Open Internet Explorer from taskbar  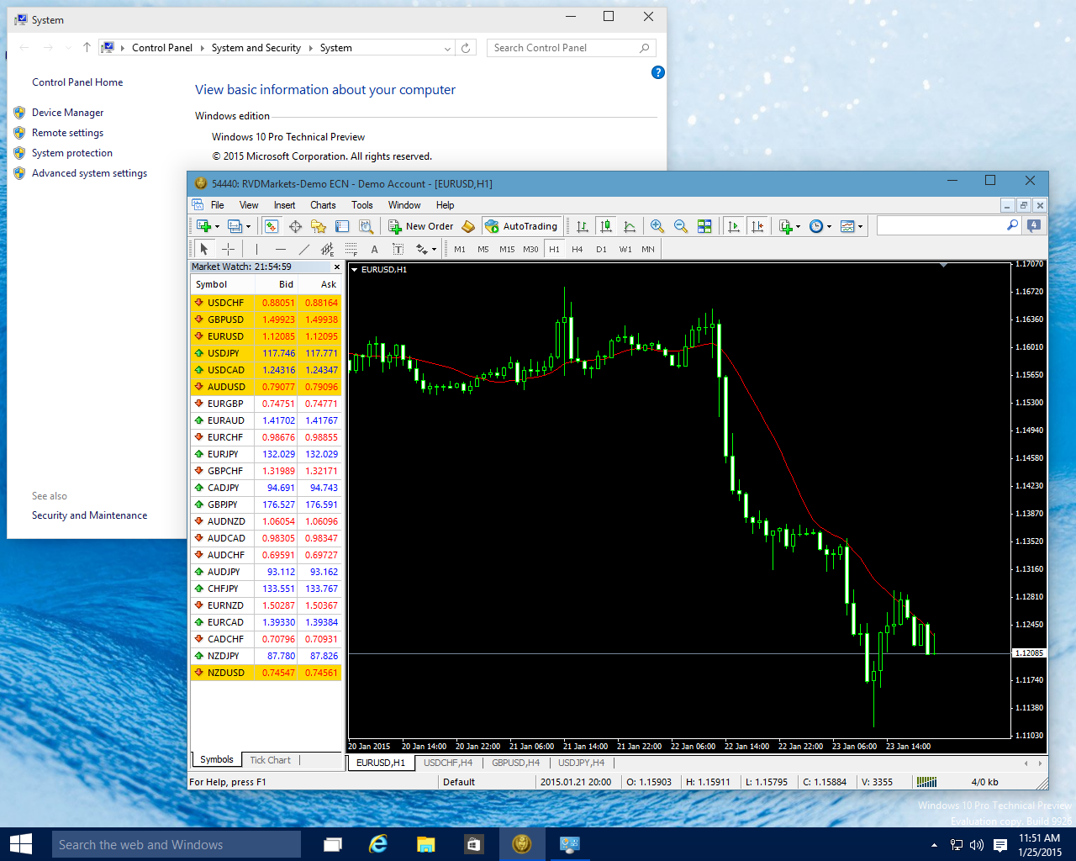[x=379, y=844]
